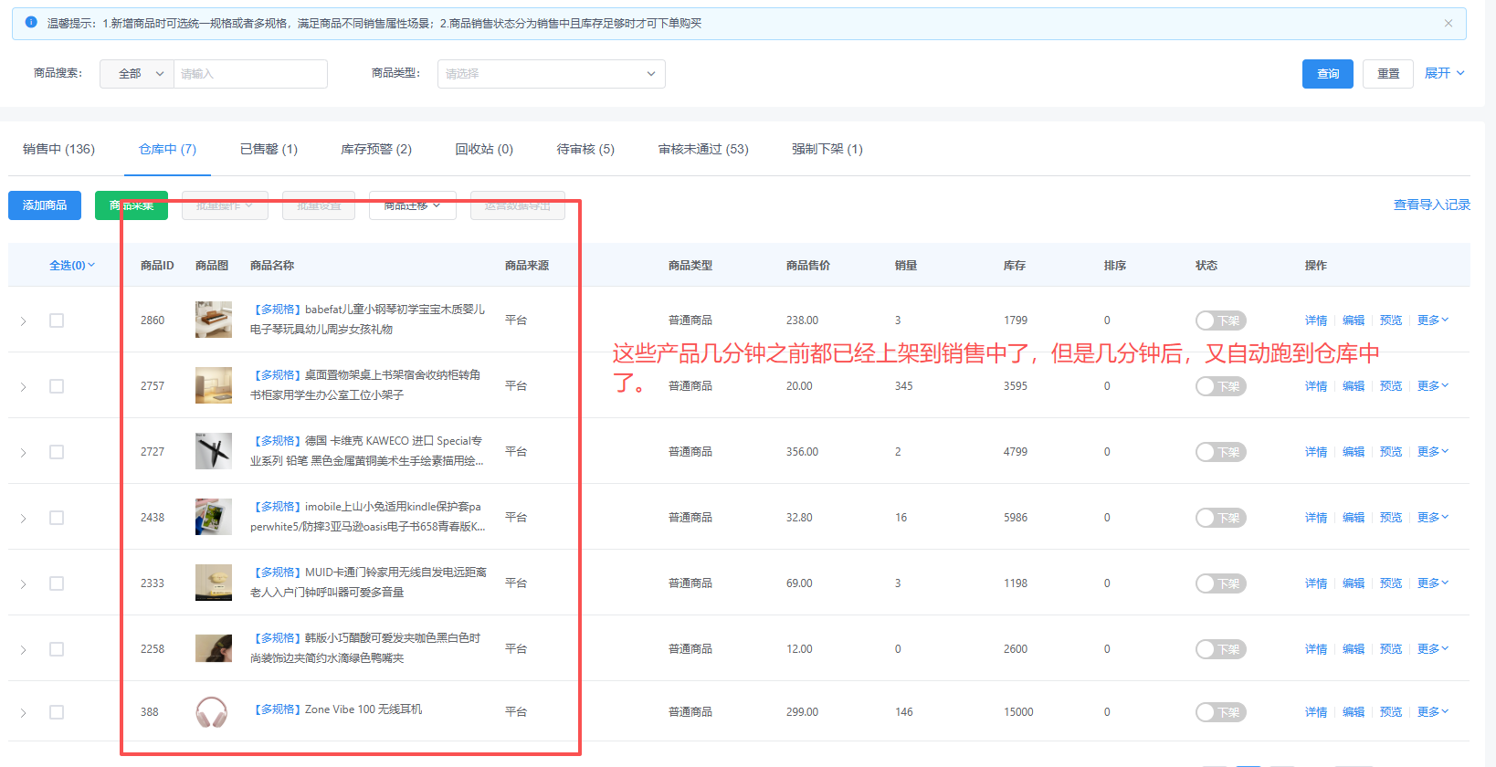Click 编辑 for product 2438
Screen dimensions: 1496x767
click(1353, 518)
